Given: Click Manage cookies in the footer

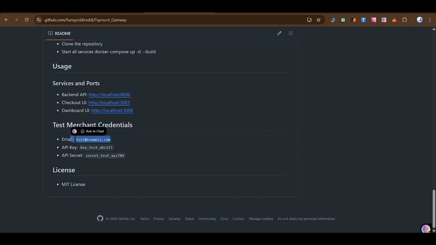Looking at the screenshot, I should pos(261,219).
